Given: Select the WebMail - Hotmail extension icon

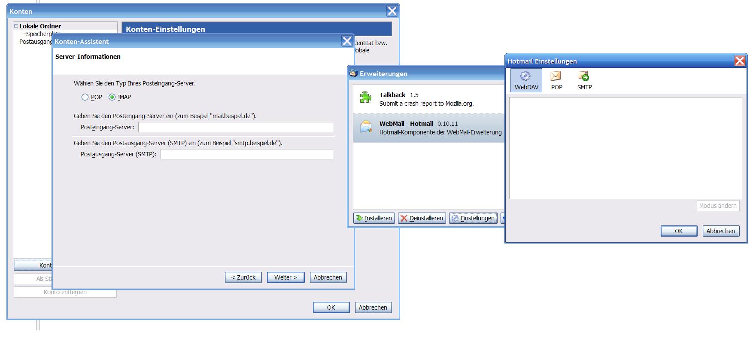Looking at the screenshot, I should coord(366,126).
